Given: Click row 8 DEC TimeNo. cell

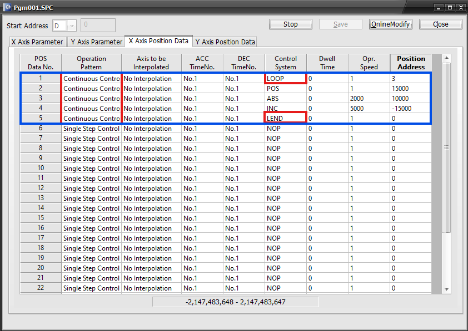Looking at the screenshot, I should 244,149.
